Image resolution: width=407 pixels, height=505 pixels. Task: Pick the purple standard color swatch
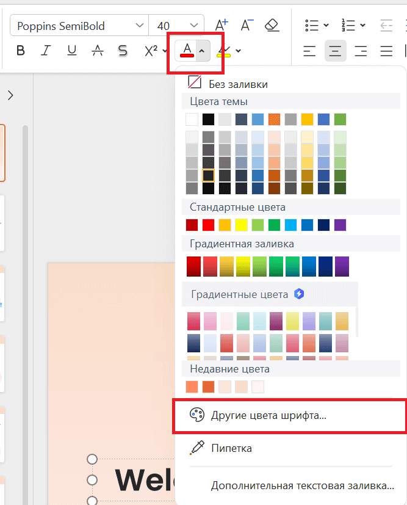[340, 225]
